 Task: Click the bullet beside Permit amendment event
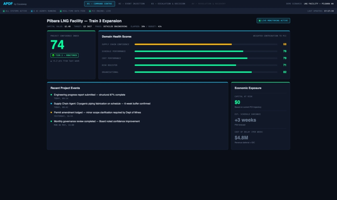[51, 113]
